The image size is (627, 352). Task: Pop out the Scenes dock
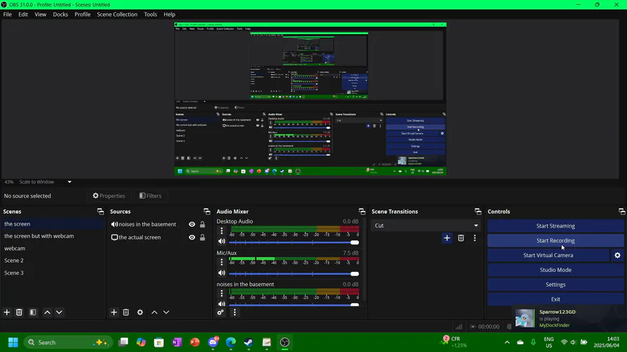pos(100,211)
